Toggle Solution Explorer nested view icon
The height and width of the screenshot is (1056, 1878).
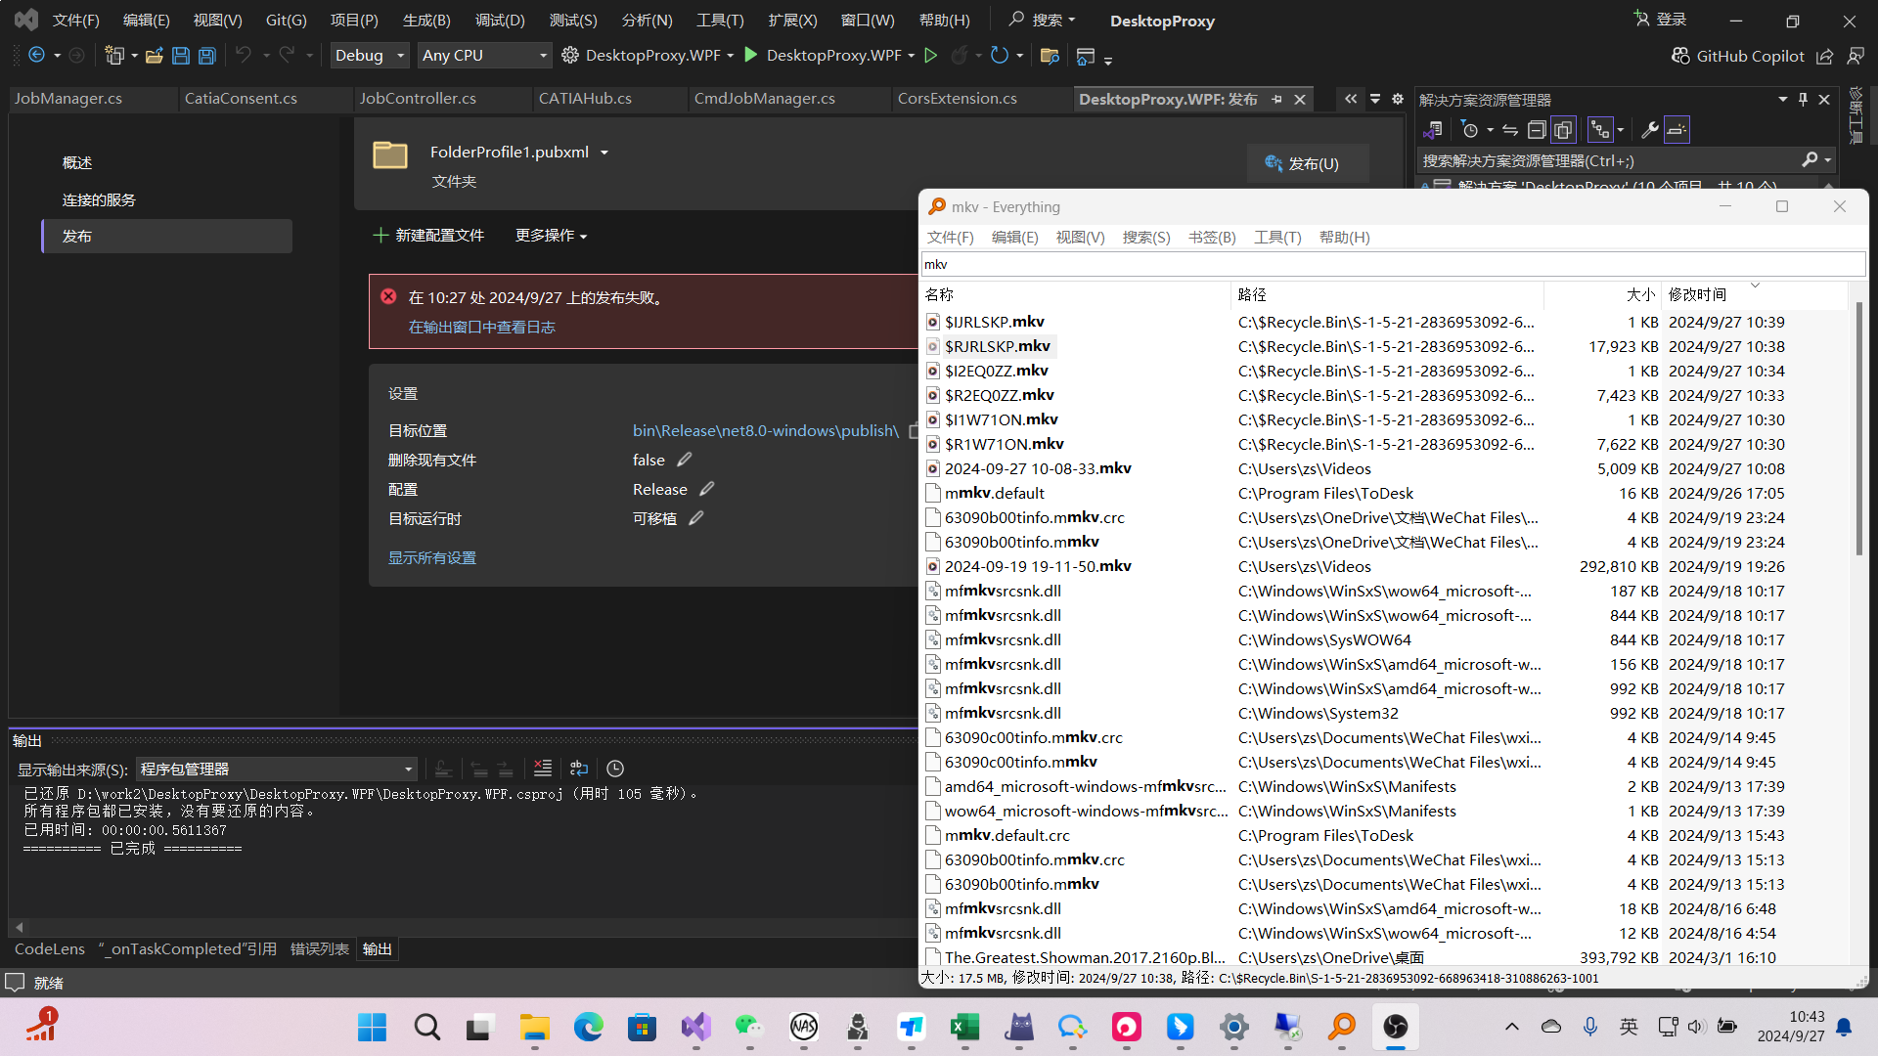click(x=1600, y=130)
